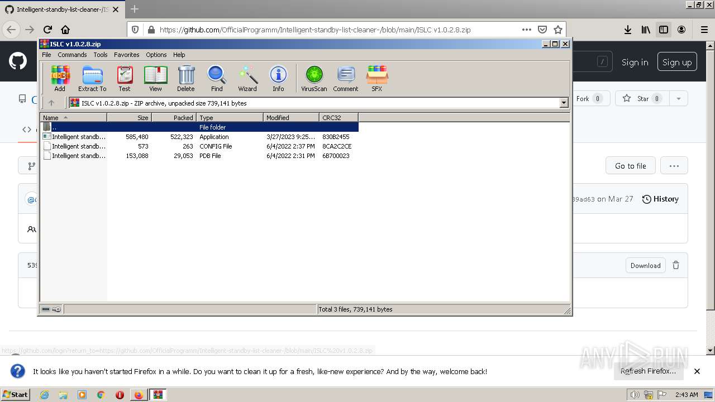715x402 pixels.
Task: Open the Favorites menu
Action: pyautogui.click(x=127, y=55)
